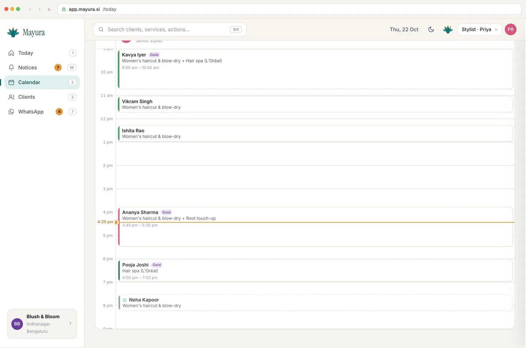
Task: Go to Clients in the sidebar
Action: point(42,97)
